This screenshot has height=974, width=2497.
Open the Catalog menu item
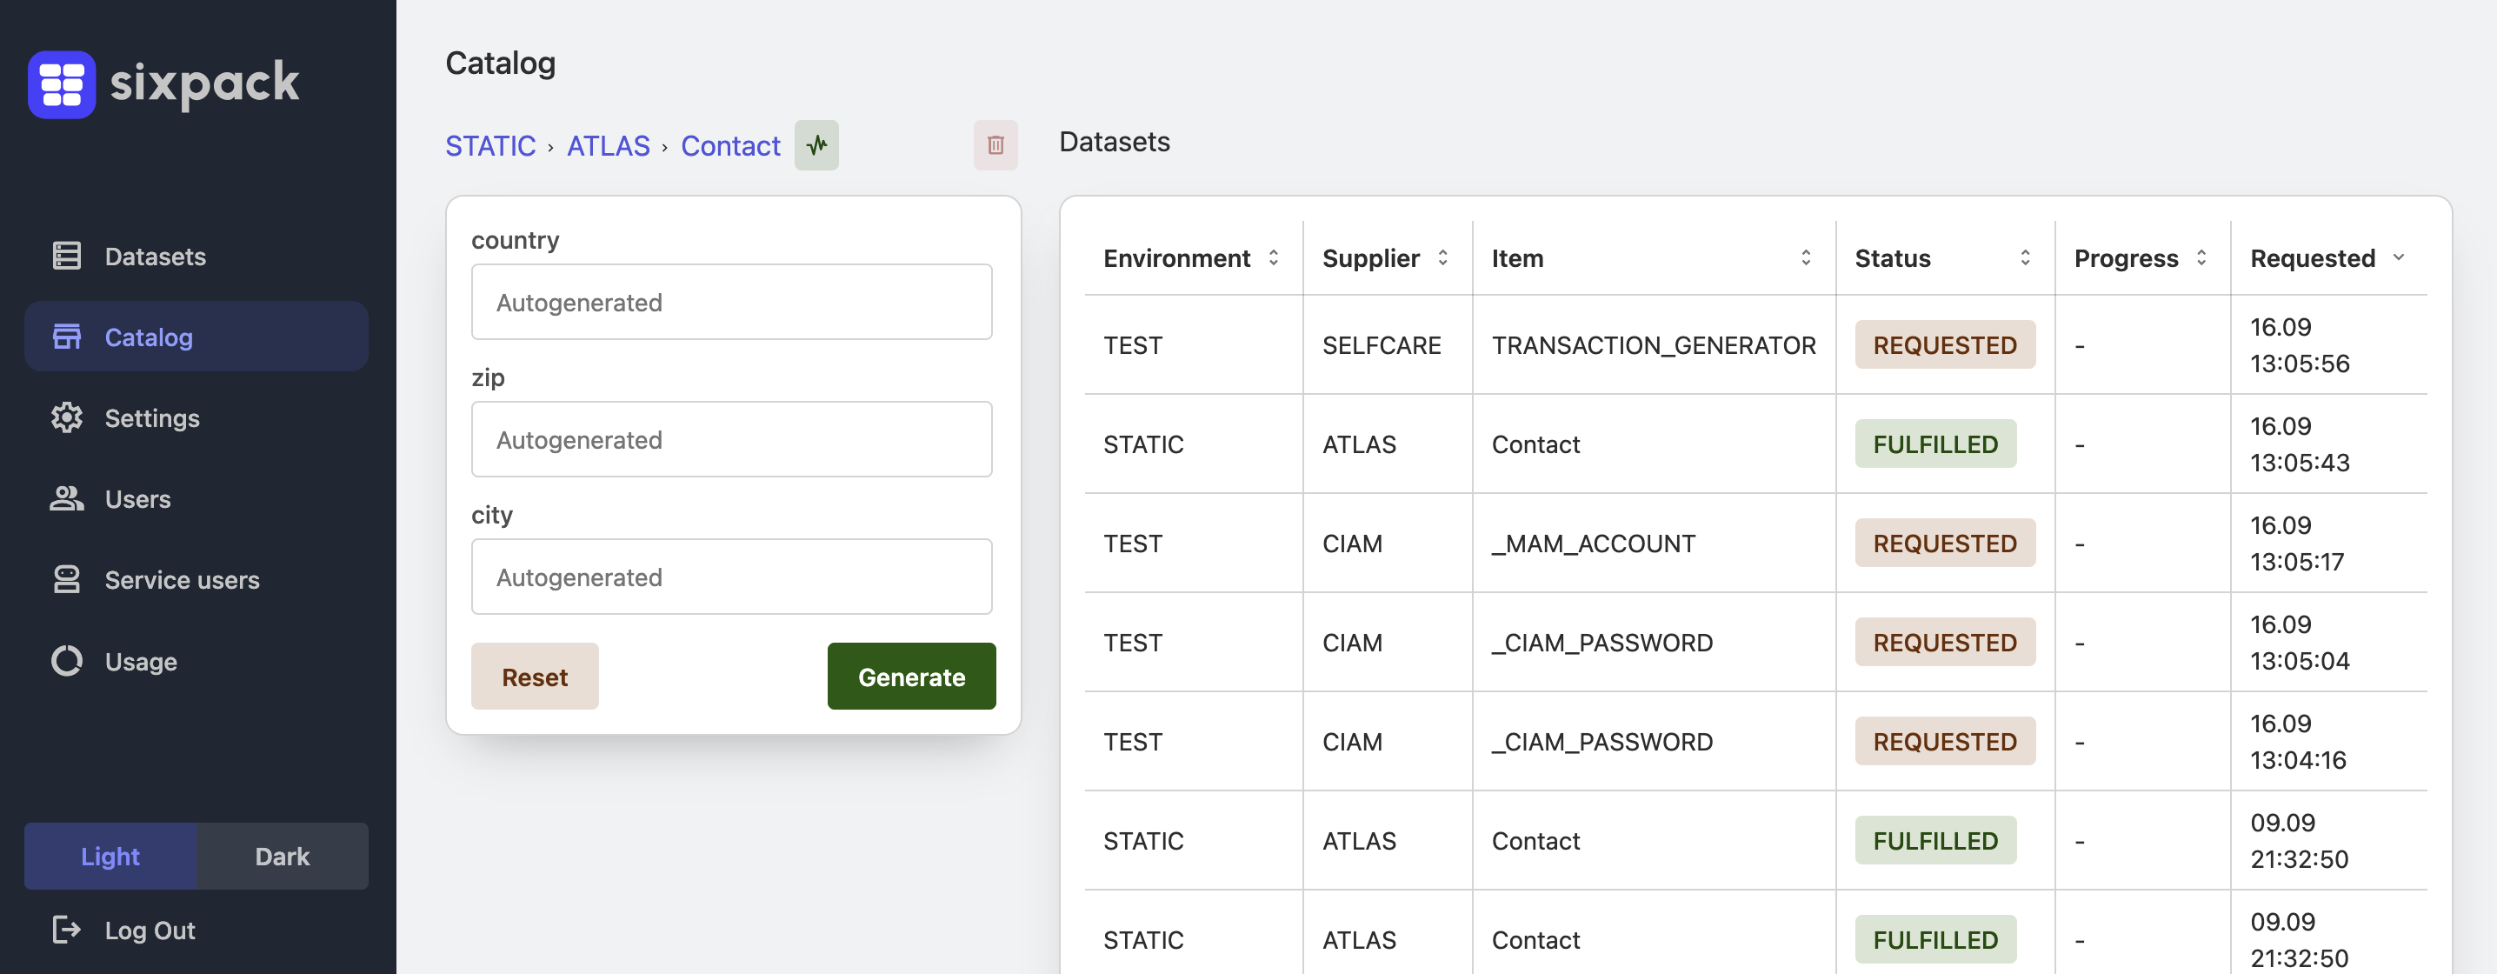[x=149, y=337]
